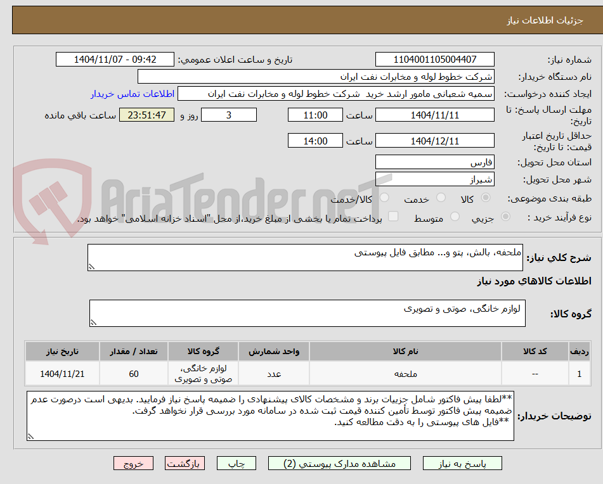Image resolution: width=603 pixels, height=484 pixels.
Task: Click the واحد شمارش column header
Action: point(274,351)
